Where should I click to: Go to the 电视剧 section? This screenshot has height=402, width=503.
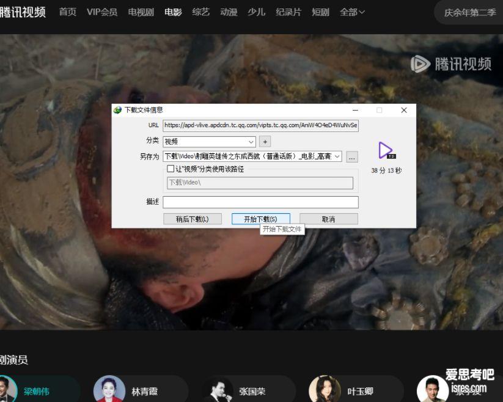(x=141, y=12)
